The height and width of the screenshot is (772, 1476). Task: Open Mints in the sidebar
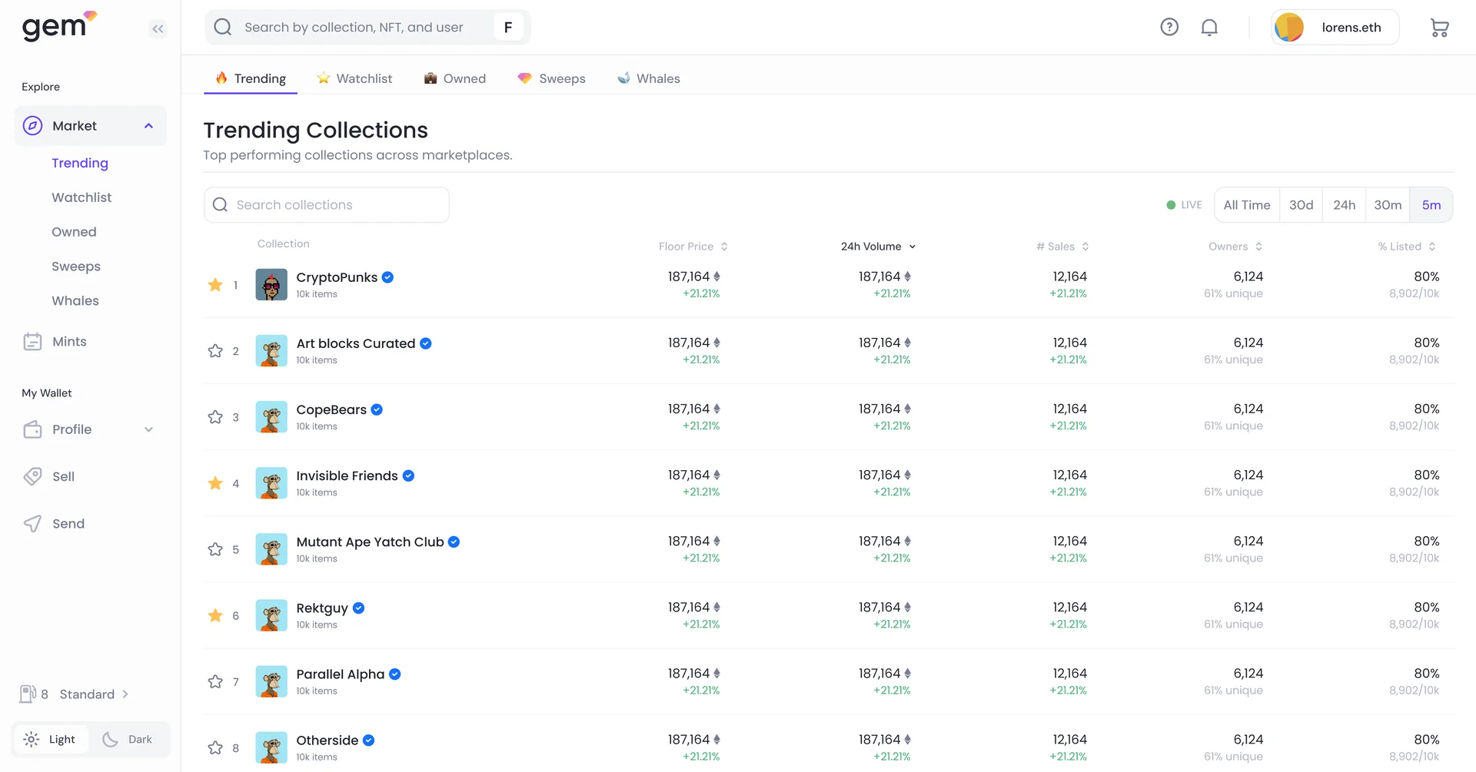[x=55, y=342]
